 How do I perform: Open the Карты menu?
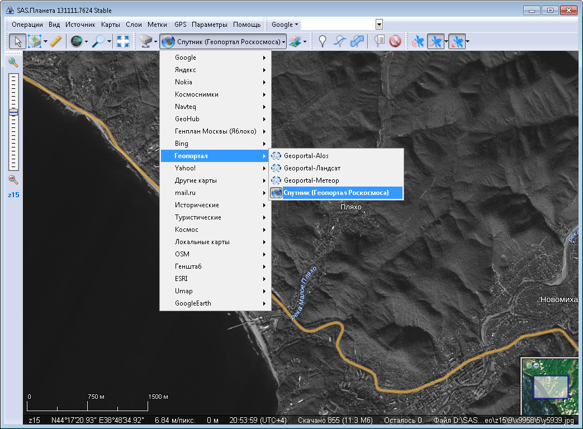point(111,25)
